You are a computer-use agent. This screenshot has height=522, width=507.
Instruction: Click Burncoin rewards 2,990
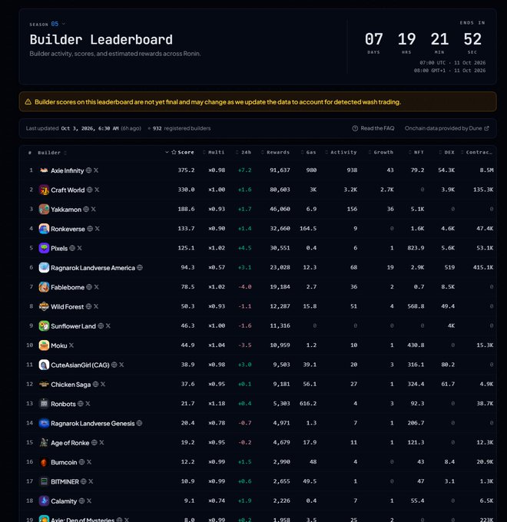coord(281,462)
